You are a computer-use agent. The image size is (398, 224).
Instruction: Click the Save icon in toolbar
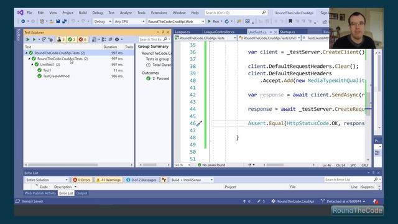click(x=58, y=21)
